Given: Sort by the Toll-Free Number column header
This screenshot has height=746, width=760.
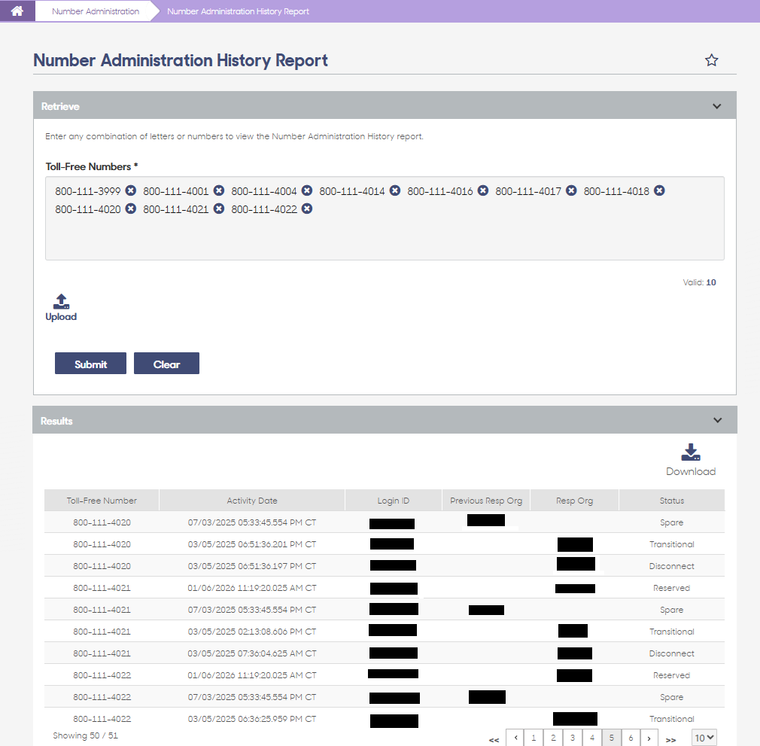Looking at the screenshot, I should coord(102,501).
